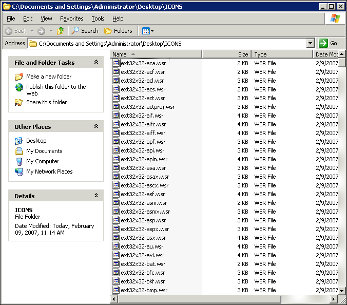Toggle the Folders pane
This screenshot has height=305, width=347.
click(x=118, y=31)
